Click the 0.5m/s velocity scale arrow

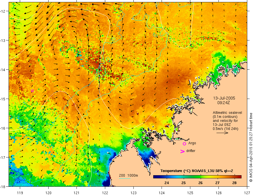(x=222, y=133)
